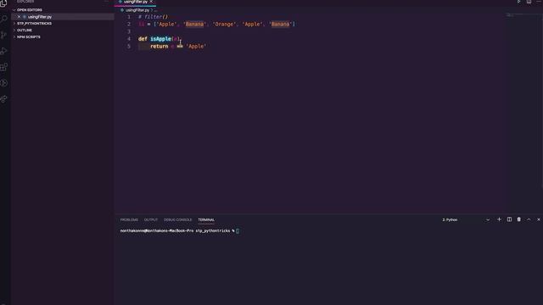
Task: Click the 'Apple' string on line 5
Action: tap(196, 46)
